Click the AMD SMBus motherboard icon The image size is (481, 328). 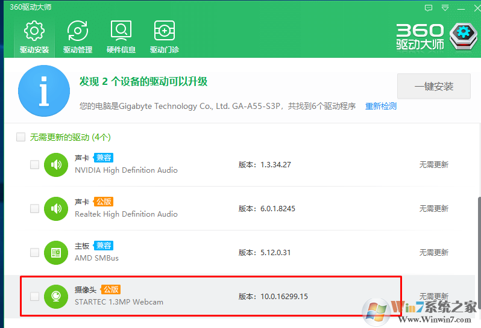click(x=56, y=253)
